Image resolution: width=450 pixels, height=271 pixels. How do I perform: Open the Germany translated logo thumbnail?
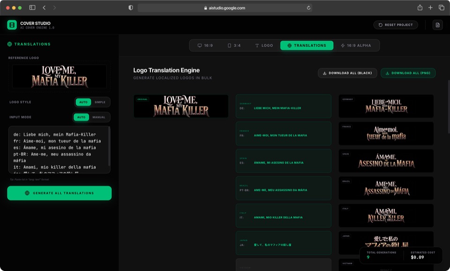[386, 106]
